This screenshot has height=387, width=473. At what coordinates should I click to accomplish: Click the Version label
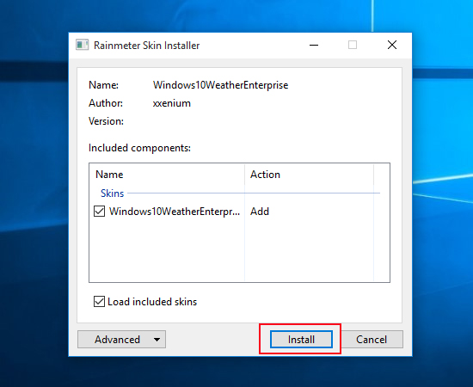click(106, 121)
